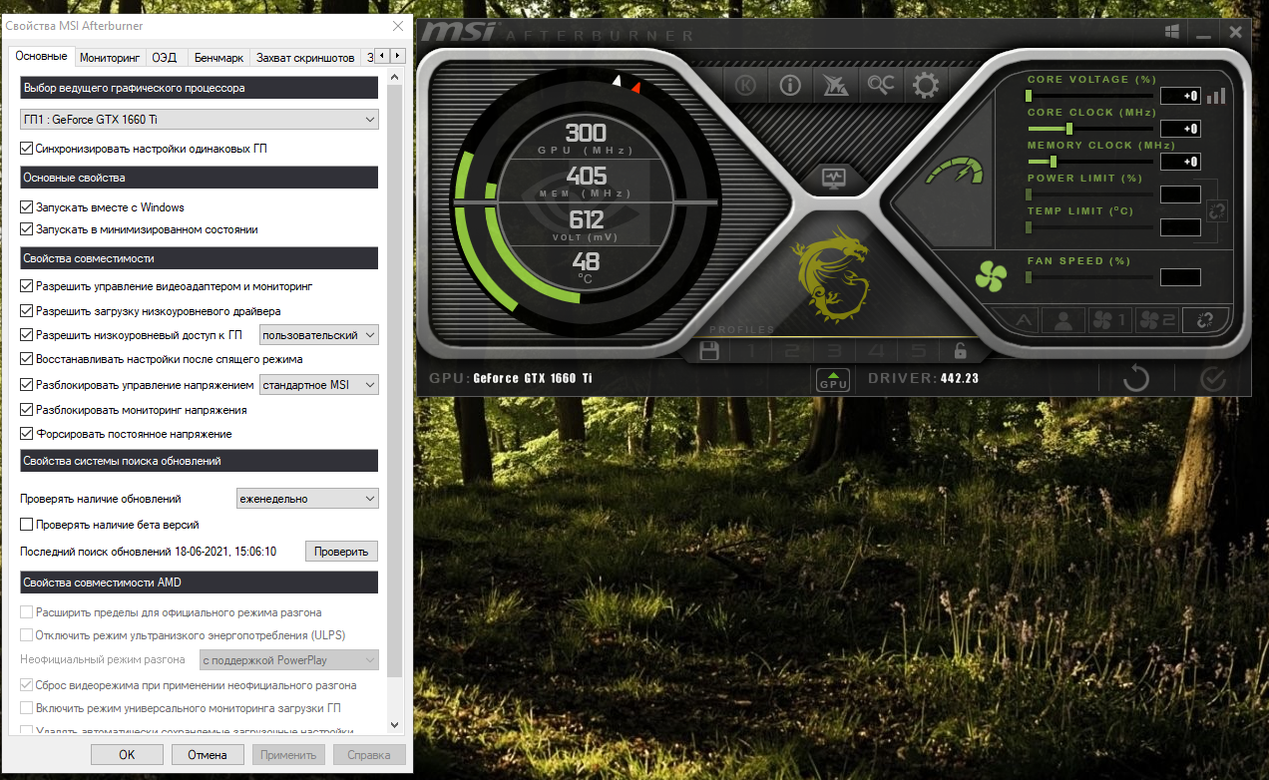Viewport: 1269px width, 780px height.
Task: Click the save profile floppy disk icon
Action: (709, 351)
